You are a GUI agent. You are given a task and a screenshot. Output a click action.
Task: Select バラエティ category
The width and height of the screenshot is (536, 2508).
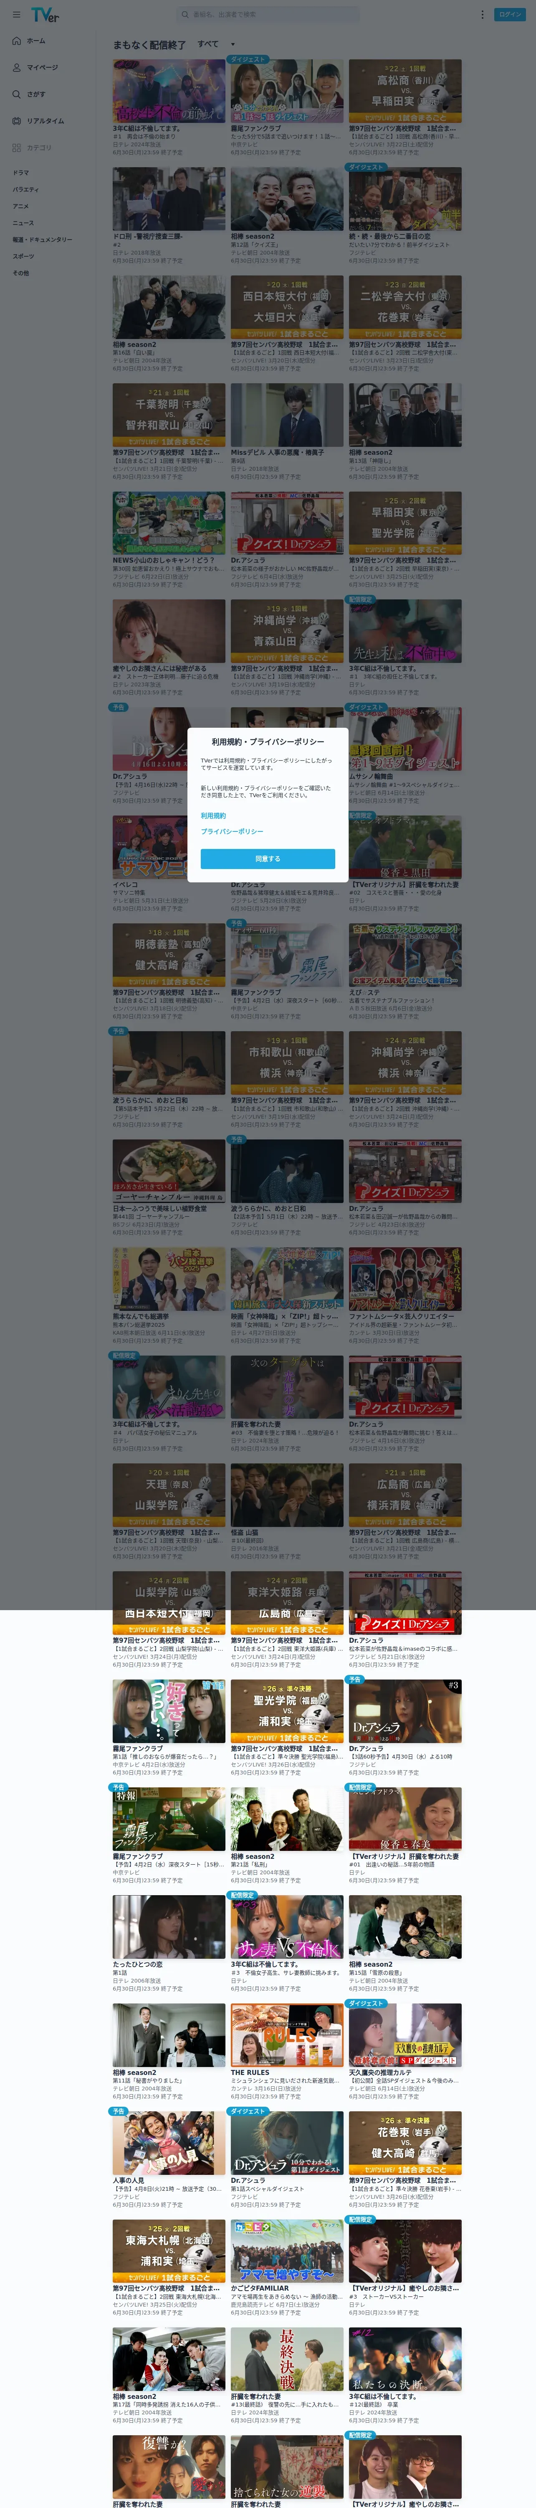coord(25,189)
